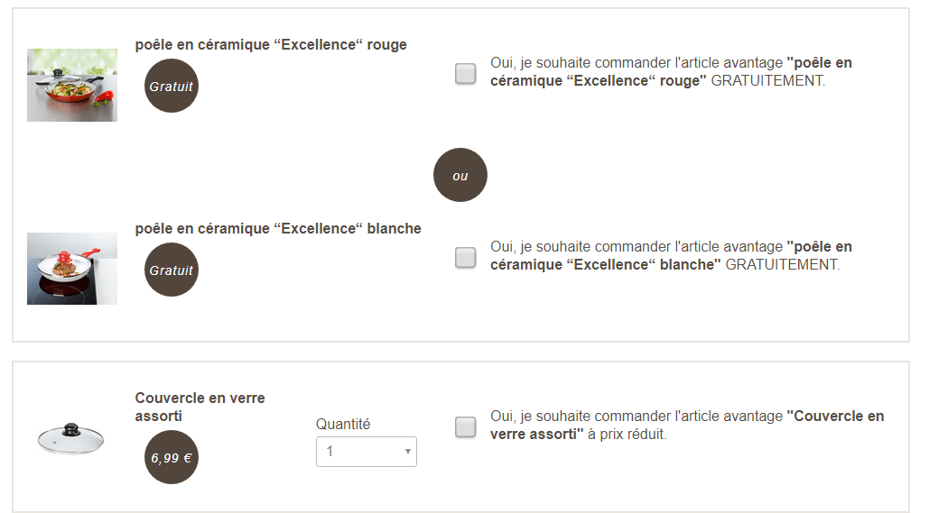Click the Gratuit badge under the white pan
The height and width of the screenshot is (513, 929).
[172, 270]
